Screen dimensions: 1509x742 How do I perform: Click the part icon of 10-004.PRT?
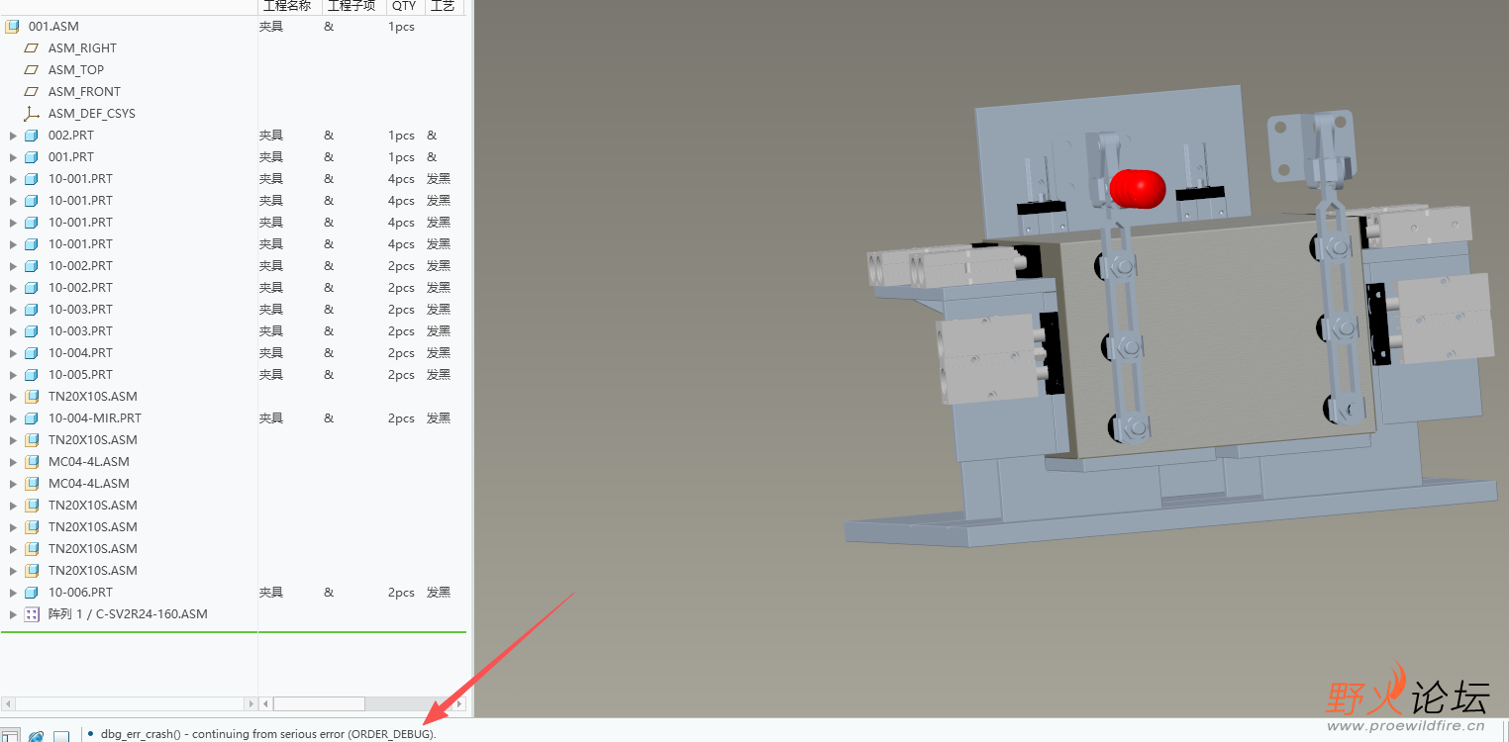[x=31, y=353]
